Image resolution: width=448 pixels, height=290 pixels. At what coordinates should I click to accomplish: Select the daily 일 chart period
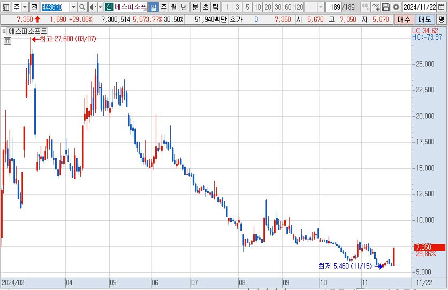154,7
